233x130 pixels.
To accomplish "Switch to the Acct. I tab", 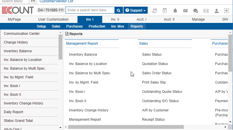I will 142,19.
